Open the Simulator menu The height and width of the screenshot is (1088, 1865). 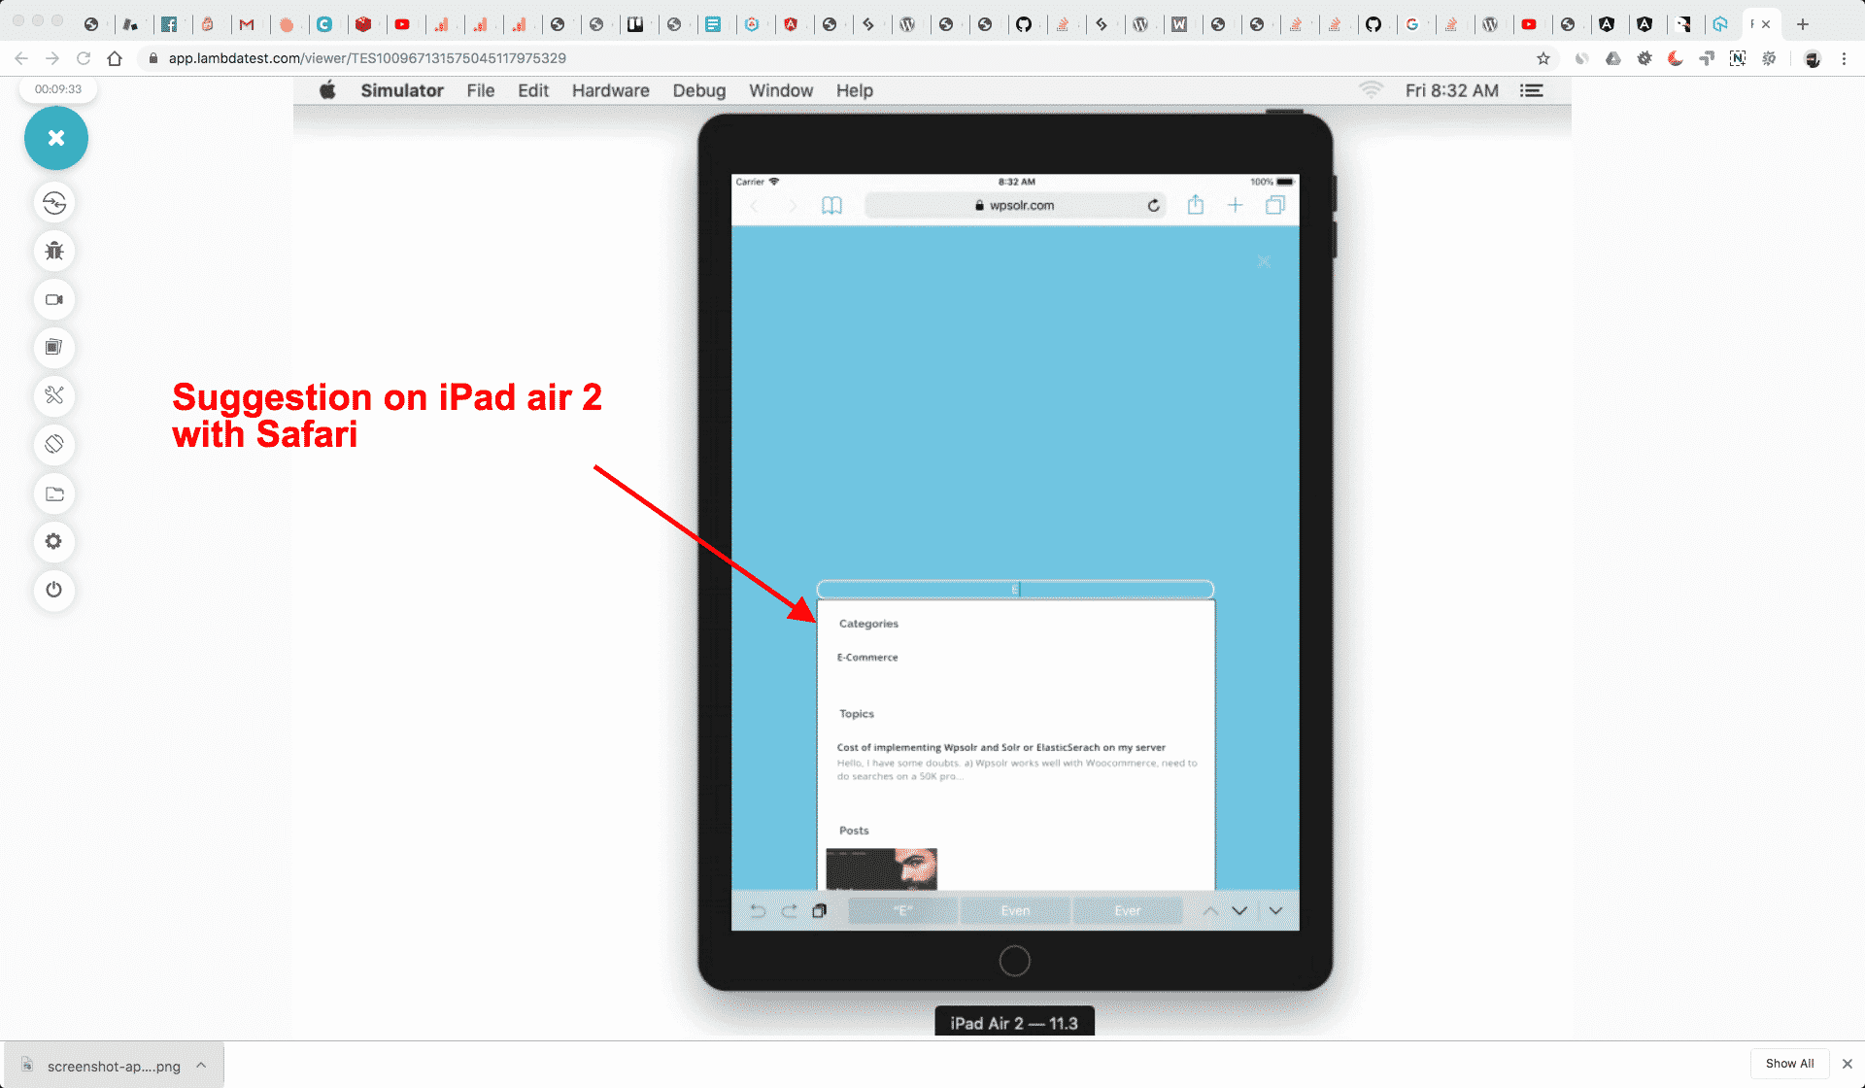click(402, 90)
